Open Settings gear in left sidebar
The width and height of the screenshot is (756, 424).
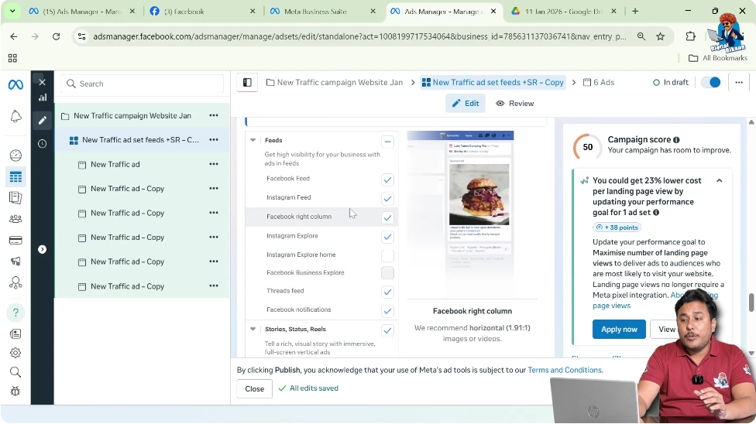tap(15, 353)
